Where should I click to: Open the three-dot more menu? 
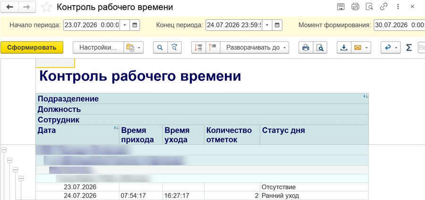click(x=398, y=7)
